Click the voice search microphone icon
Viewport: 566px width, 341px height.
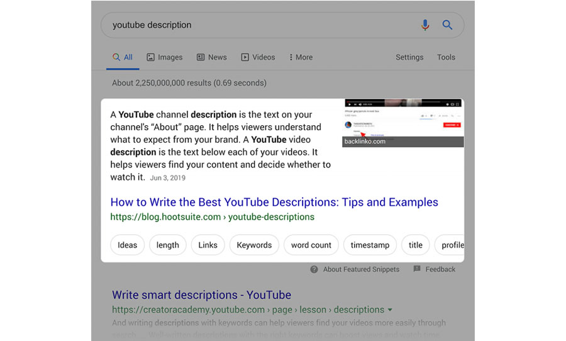(x=425, y=25)
